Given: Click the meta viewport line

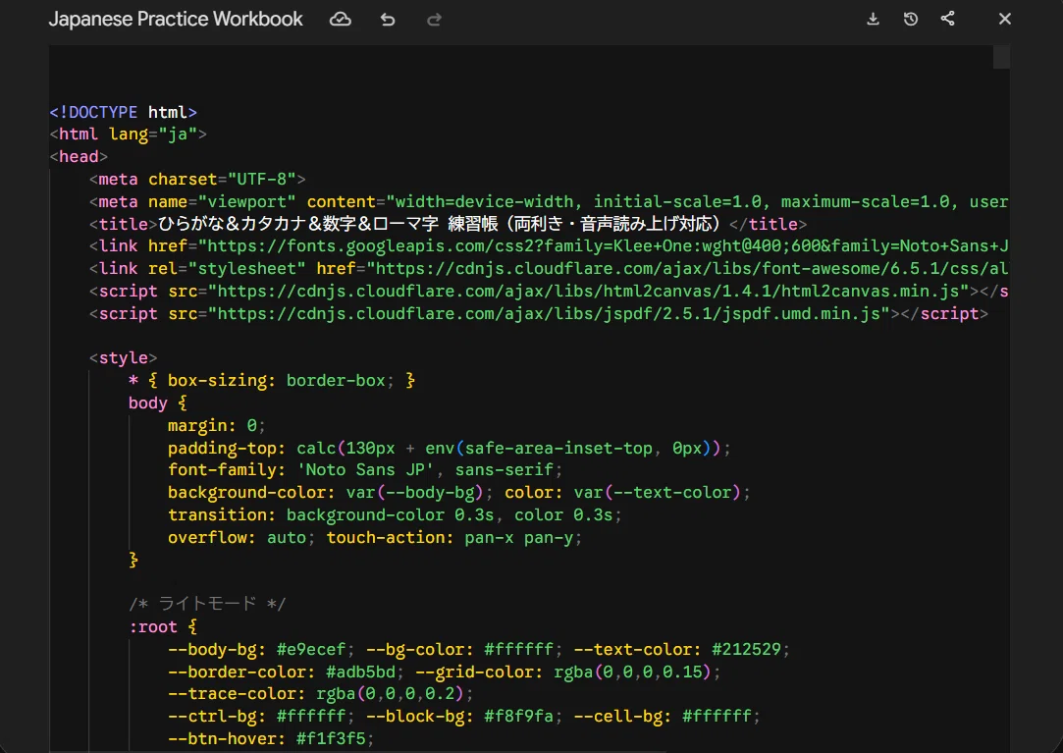Looking at the screenshot, I should point(549,201).
